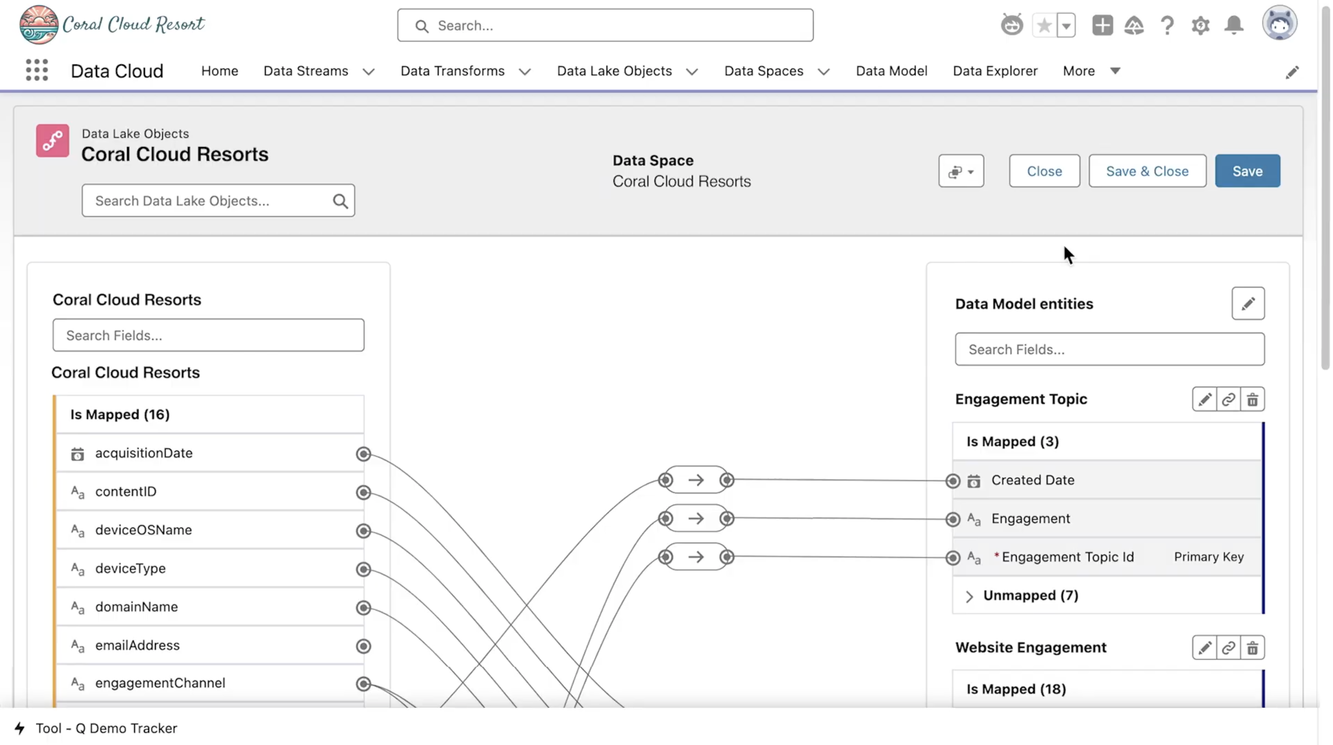
Task: Open the Setup gear icon
Action: click(1201, 25)
